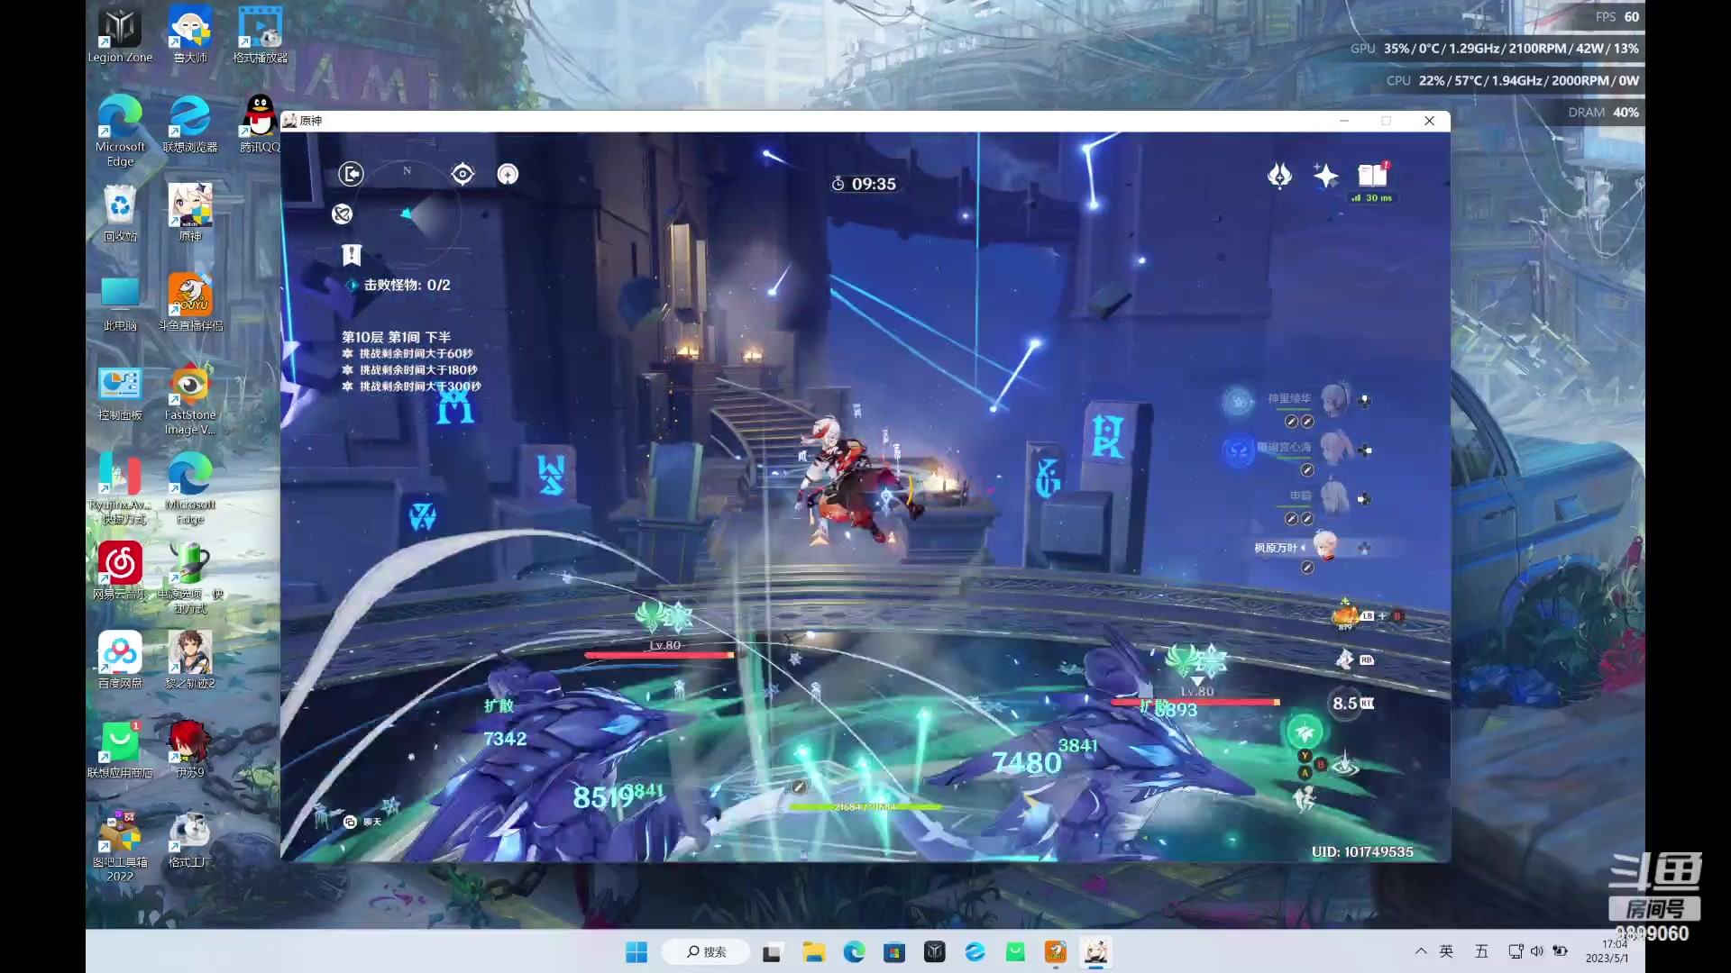
Task: Open 联想应用商店 desktop shortcut
Action: coord(120,750)
